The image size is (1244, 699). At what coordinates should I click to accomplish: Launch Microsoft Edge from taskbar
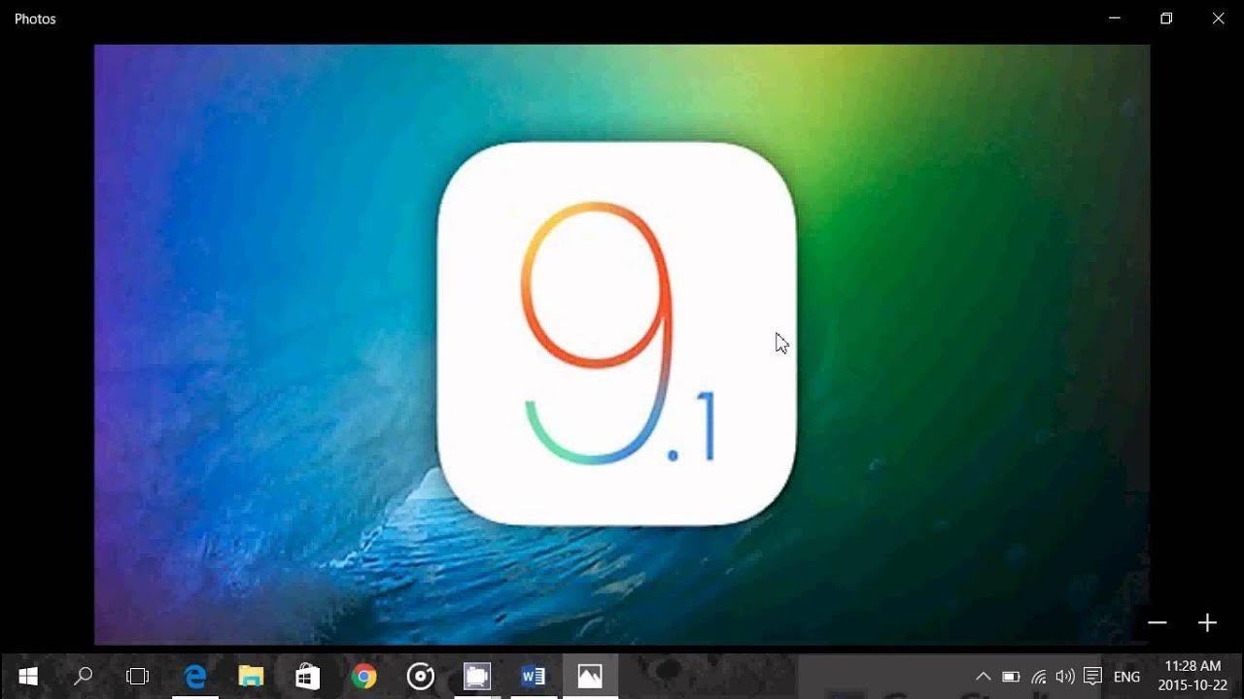(x=195, y=677)
